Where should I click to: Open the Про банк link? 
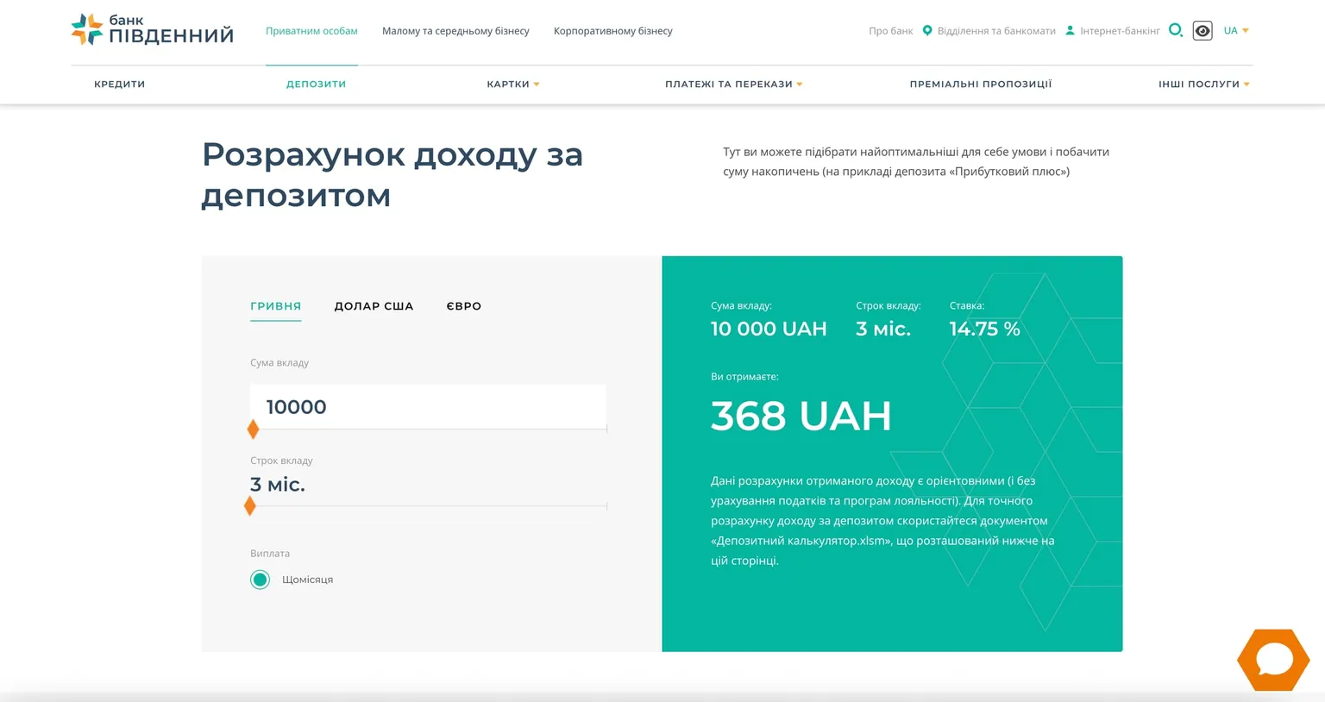click(x=890, y=30)
